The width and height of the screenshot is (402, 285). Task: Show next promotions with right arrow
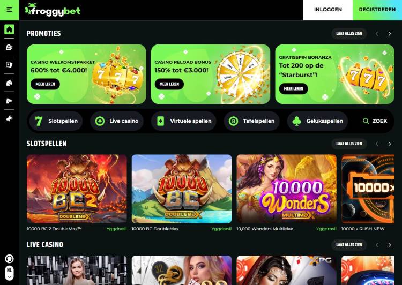pyautogui.click(x=390, y=34)
